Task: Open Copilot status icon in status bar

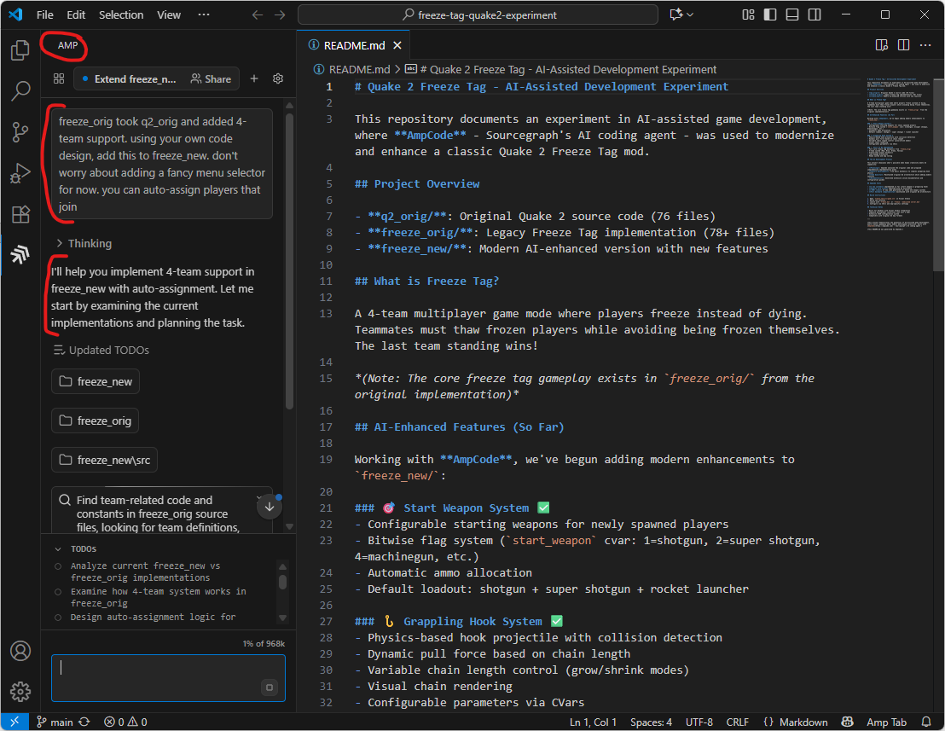Action: point(848,722)
